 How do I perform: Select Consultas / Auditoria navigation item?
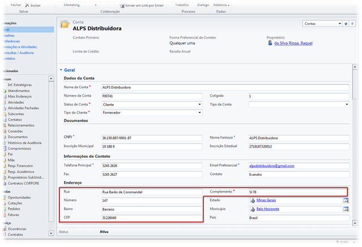(x=18, y=53)
